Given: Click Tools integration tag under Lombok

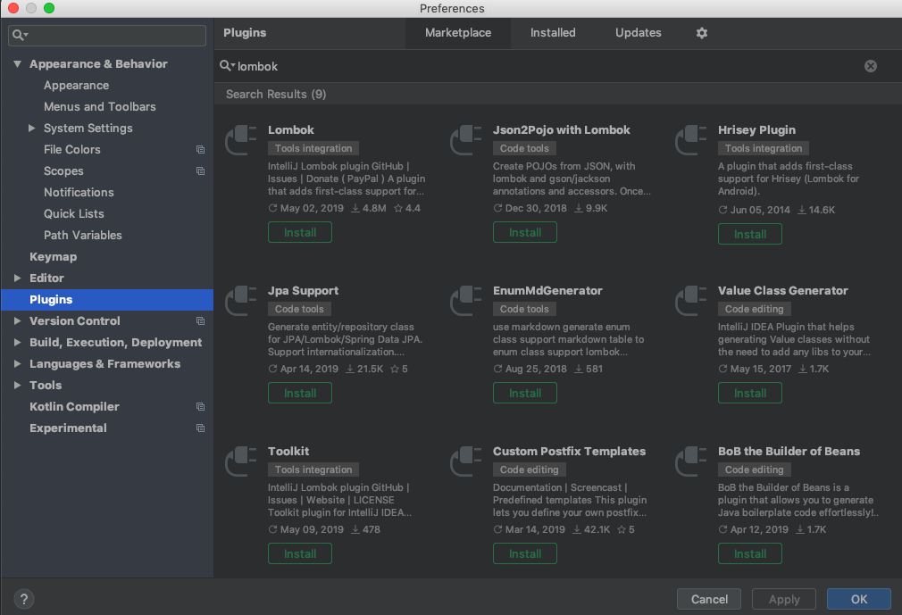Looking at the screenshot, I should coord(313,148).
